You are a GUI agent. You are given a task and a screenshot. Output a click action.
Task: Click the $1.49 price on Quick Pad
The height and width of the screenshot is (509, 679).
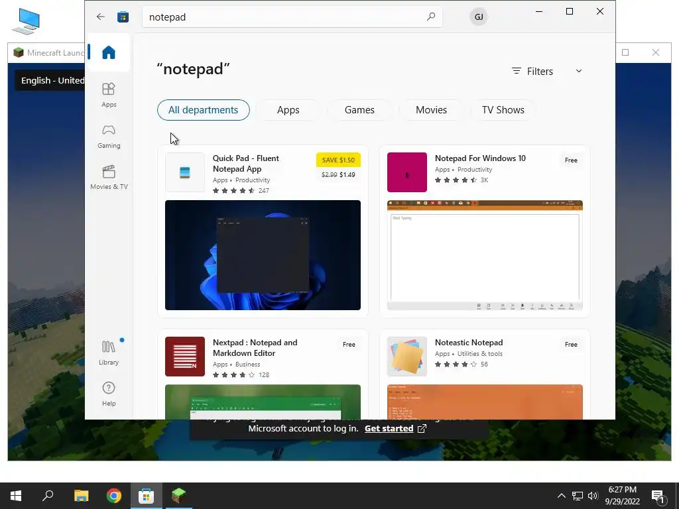pos(347,175)
